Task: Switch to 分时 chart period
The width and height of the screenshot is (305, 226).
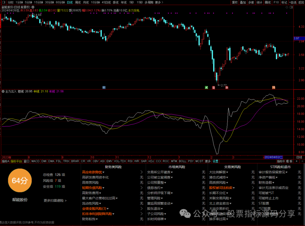Action: 10,2
